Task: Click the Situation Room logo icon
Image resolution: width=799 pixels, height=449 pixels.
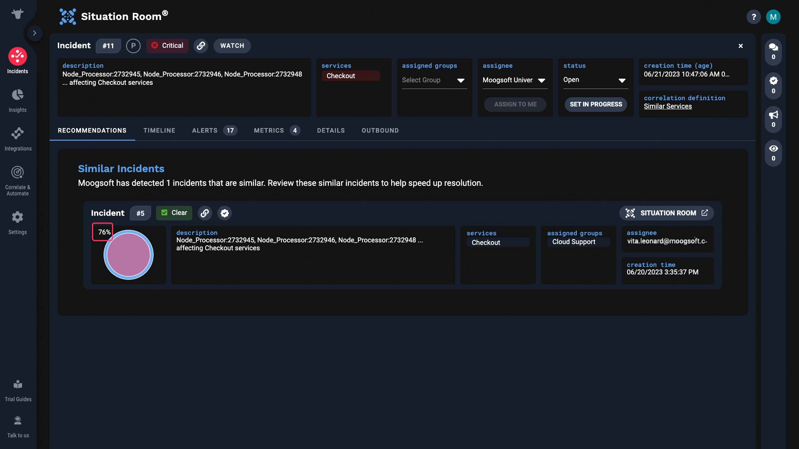Action: coord(67,17)
